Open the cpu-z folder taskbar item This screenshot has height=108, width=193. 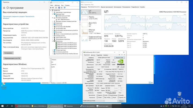(39, 106)
